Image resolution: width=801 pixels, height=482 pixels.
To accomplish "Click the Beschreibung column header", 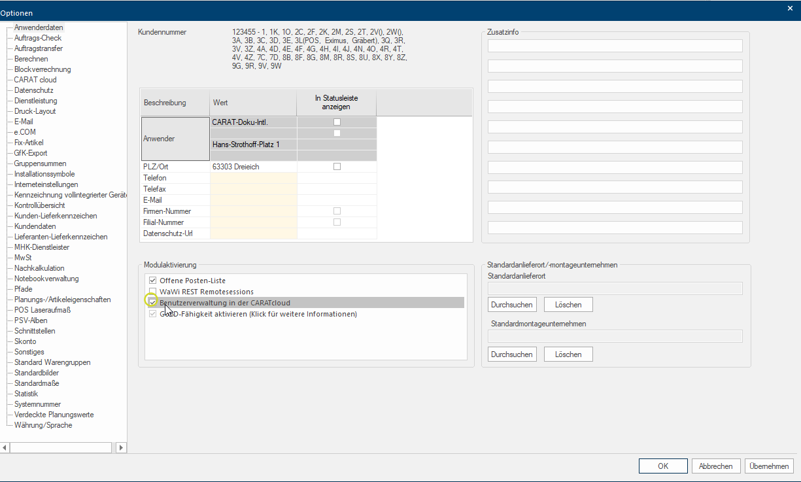I will (175, 103).
